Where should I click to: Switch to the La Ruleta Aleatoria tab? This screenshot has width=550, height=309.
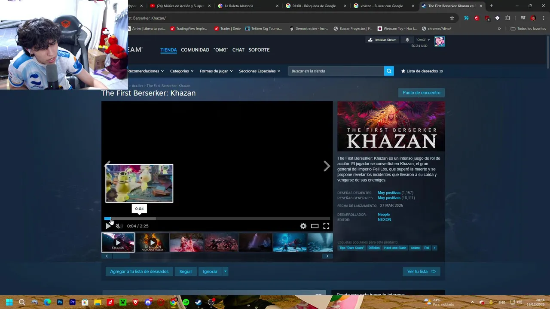[x=248, y=6]
